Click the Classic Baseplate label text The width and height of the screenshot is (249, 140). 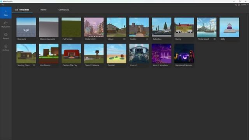pos(47,39)
